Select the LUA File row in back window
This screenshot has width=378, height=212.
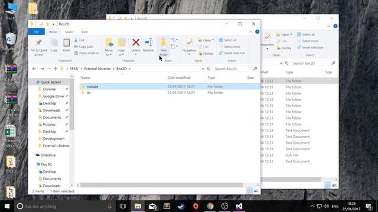pos(299,155)
